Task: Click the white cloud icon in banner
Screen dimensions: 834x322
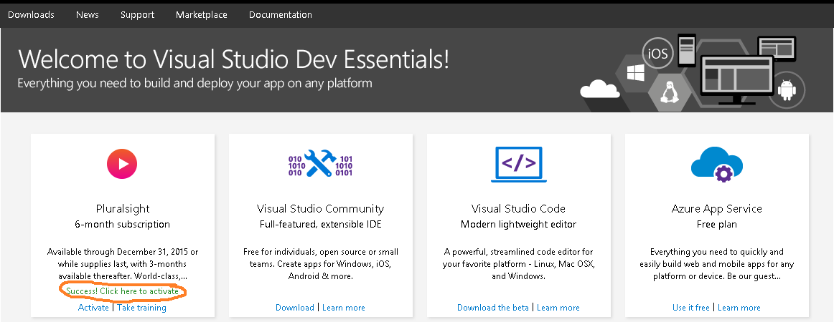Action: [600, 89]
